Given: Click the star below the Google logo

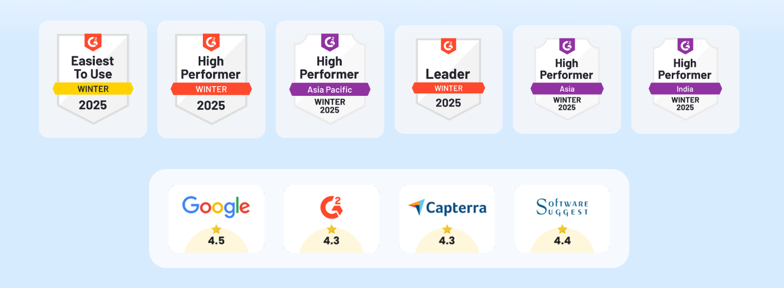Looking at the screenshot, I should click(x=216, y=229).
